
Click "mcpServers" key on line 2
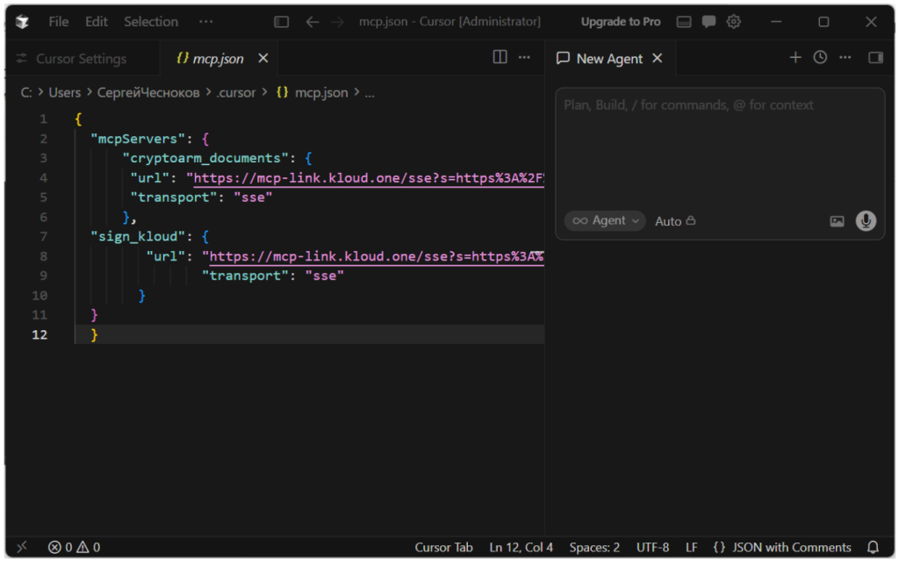click(138, 139)
